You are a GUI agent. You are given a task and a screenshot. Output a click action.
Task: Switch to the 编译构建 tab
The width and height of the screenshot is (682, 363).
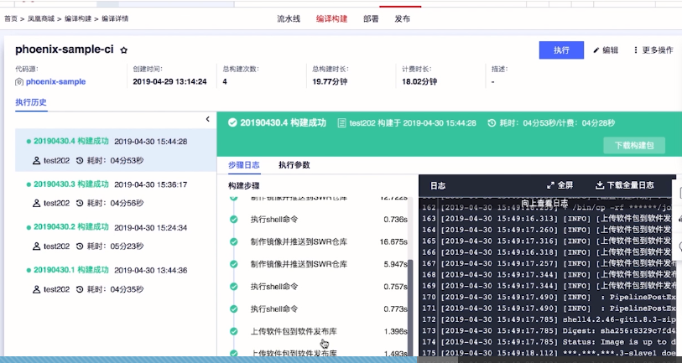pos(331,19)
